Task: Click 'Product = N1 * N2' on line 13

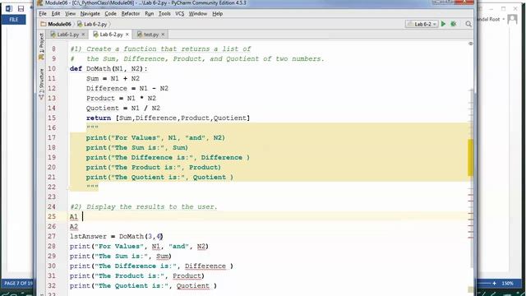Action: [x=121, y=98]
